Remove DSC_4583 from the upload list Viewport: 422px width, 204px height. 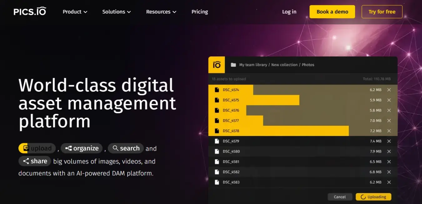[x=389, y=182]
